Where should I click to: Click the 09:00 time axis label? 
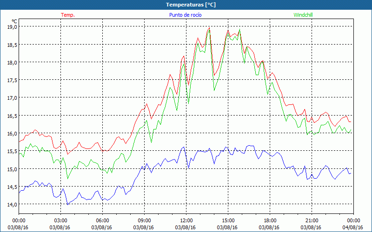coord(144,221)
